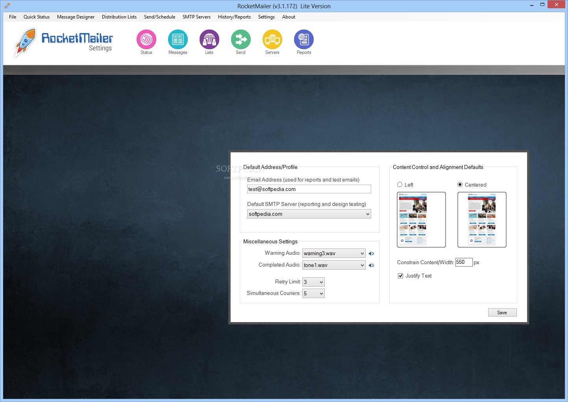568x402 pixels.
Task: Open the Reports icon
Action: pos(304,39)
